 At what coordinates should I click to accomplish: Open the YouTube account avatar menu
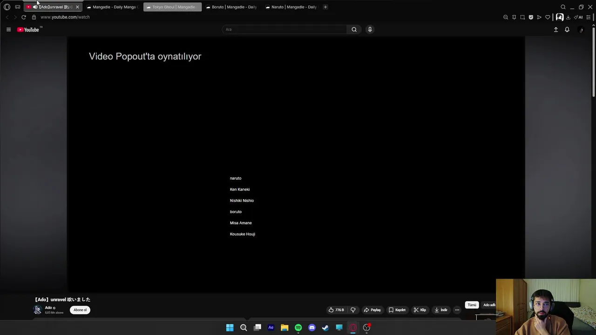(581, 30)
